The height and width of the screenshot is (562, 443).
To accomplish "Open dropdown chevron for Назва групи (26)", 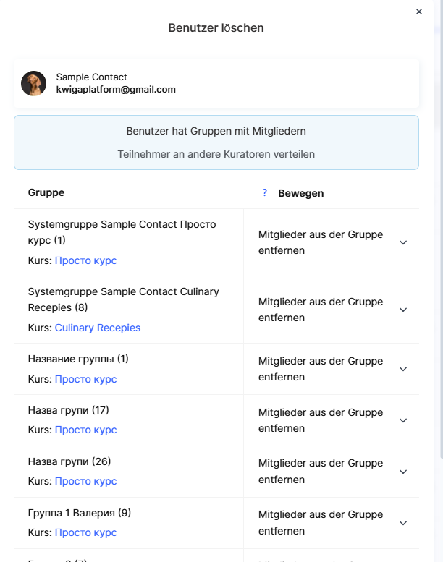I will [403, 472].
